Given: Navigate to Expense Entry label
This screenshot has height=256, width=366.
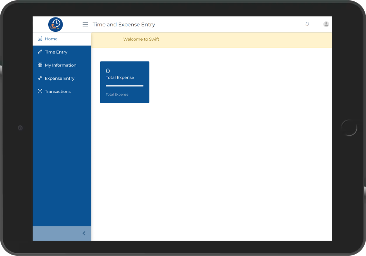Looking at the screenshot, I should 60,79.
